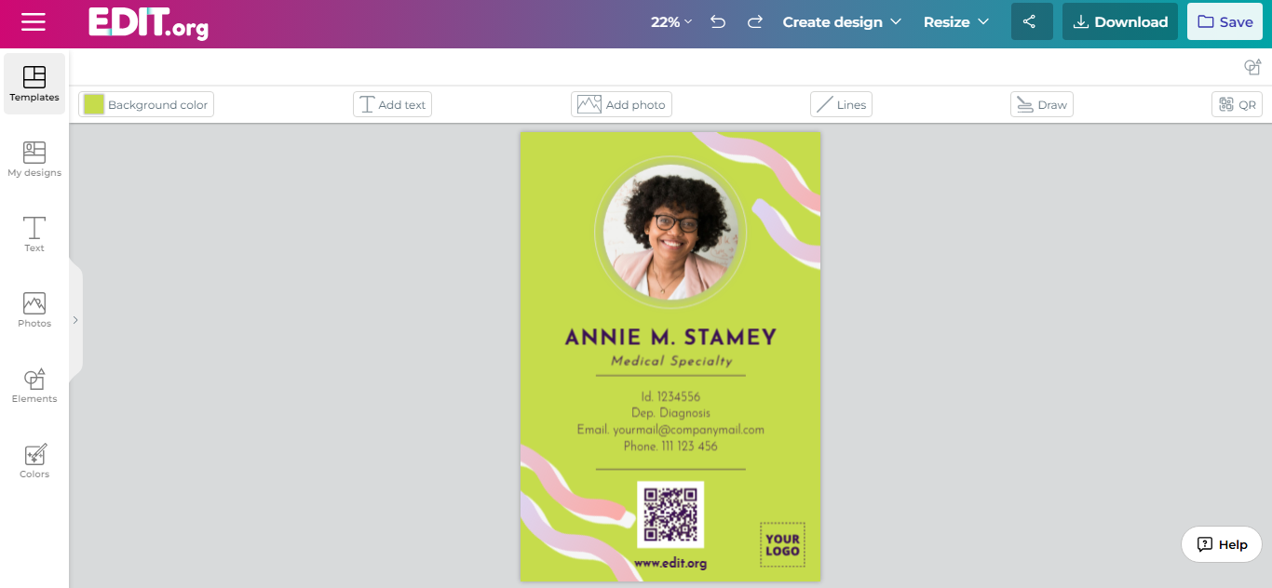Add a QR code from the toolbar
Image resolution: width=1272 pixels, height=588 pixels.
point(1237,104)
